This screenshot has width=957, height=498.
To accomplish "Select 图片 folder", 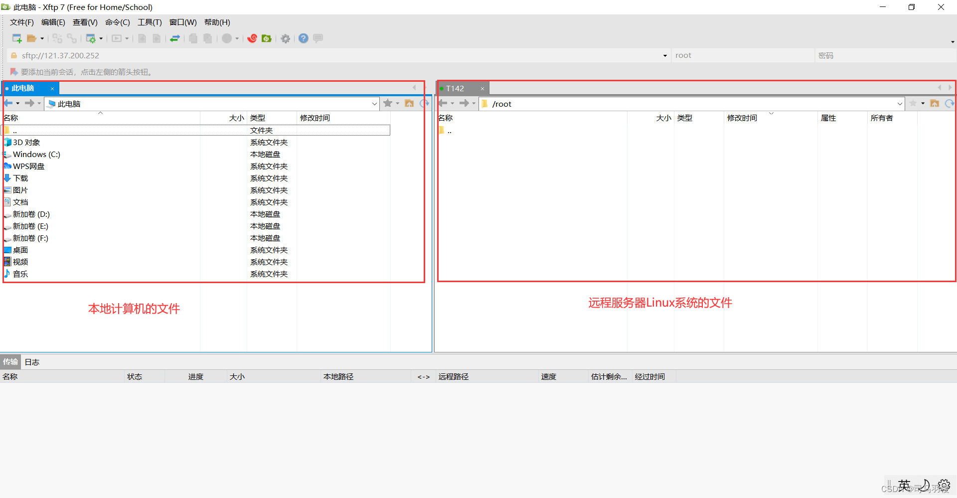I will 20,190.
